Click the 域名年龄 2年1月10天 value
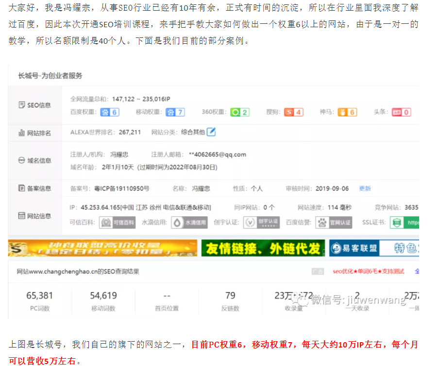 tap(118, 167)
